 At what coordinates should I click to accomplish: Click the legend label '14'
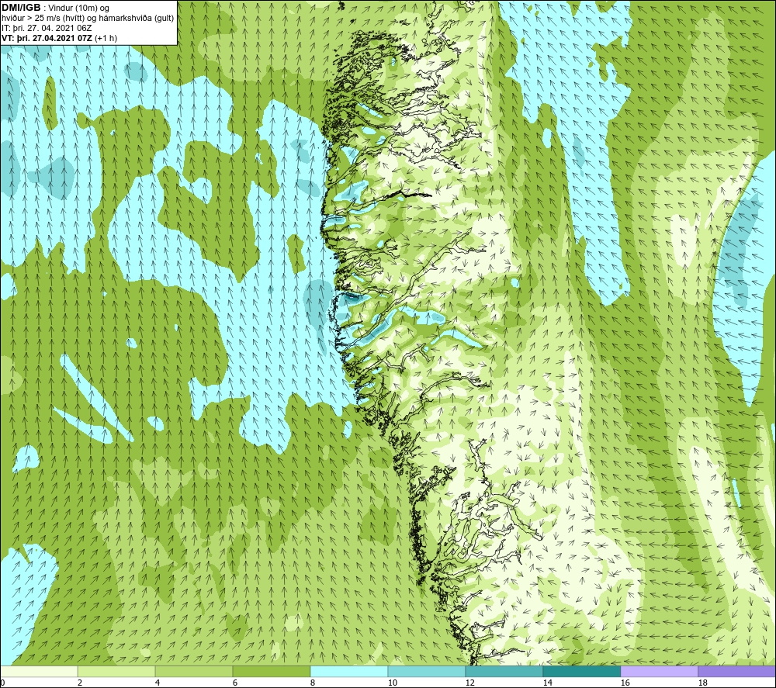coord(547,683)
